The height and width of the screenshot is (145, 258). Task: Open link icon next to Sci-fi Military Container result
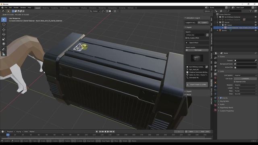(x=207, y=67)
